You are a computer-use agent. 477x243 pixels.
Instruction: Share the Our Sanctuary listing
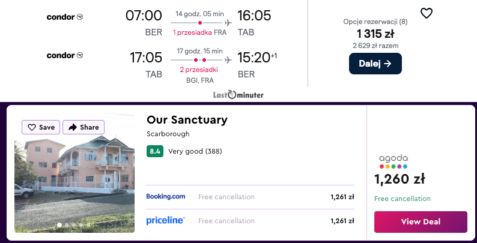click(84, 127)
